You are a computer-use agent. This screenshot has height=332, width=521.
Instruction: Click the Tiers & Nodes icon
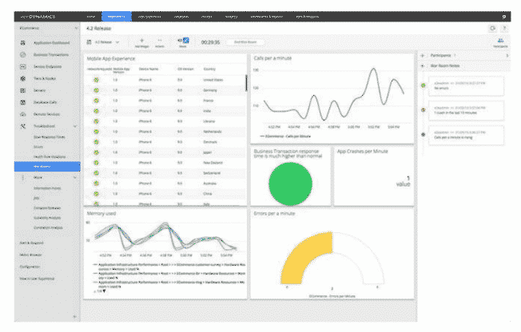pyautogui.click(x=23, y=79)
